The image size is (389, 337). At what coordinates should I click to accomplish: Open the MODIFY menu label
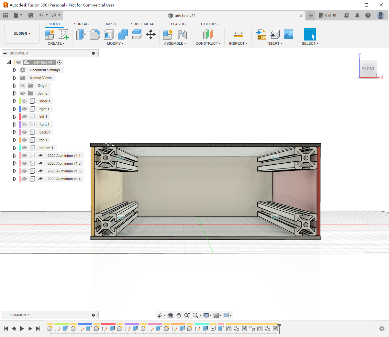coord(115,43)
